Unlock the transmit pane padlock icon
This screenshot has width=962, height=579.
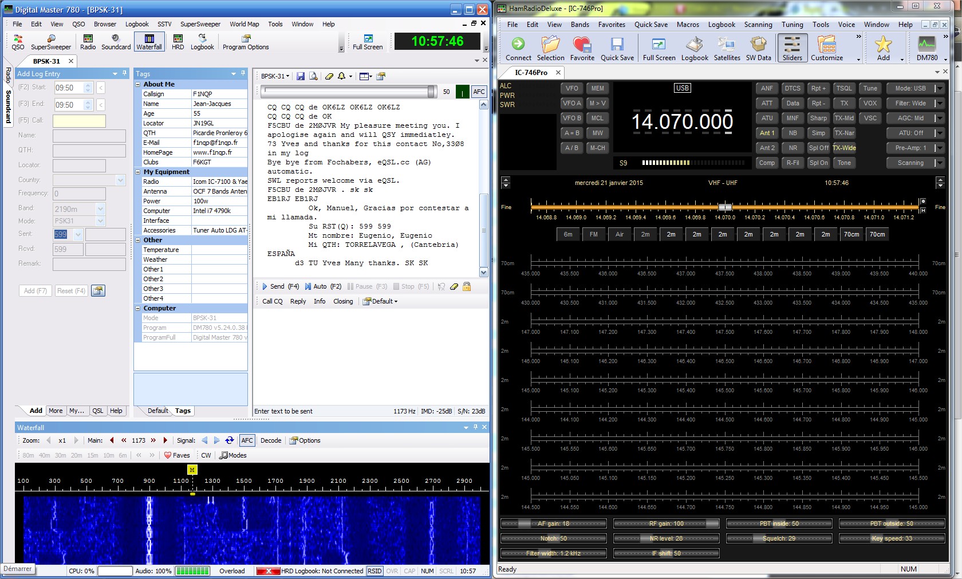pos(467,286)
